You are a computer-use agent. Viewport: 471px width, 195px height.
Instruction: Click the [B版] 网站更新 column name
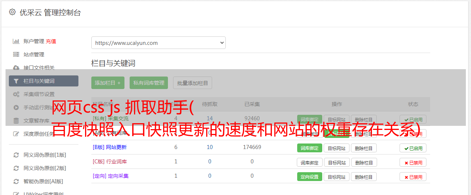[110, 147]
